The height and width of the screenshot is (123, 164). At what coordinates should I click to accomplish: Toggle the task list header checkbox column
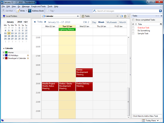click(x=133, y=24)
